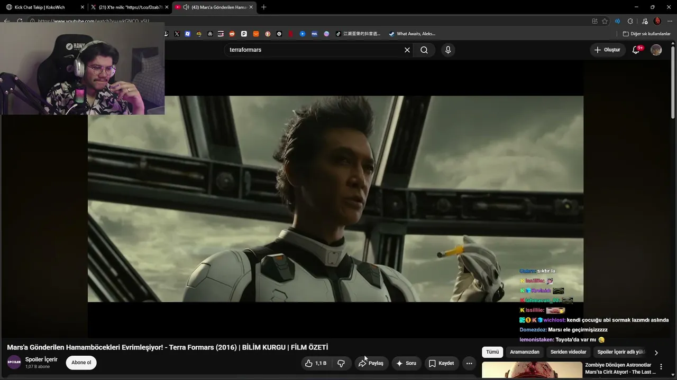Image resolution: width=677 pixels, height=380 pixels.
Task: Save the video with Kaydet
Action: click(x=442, y=363)
